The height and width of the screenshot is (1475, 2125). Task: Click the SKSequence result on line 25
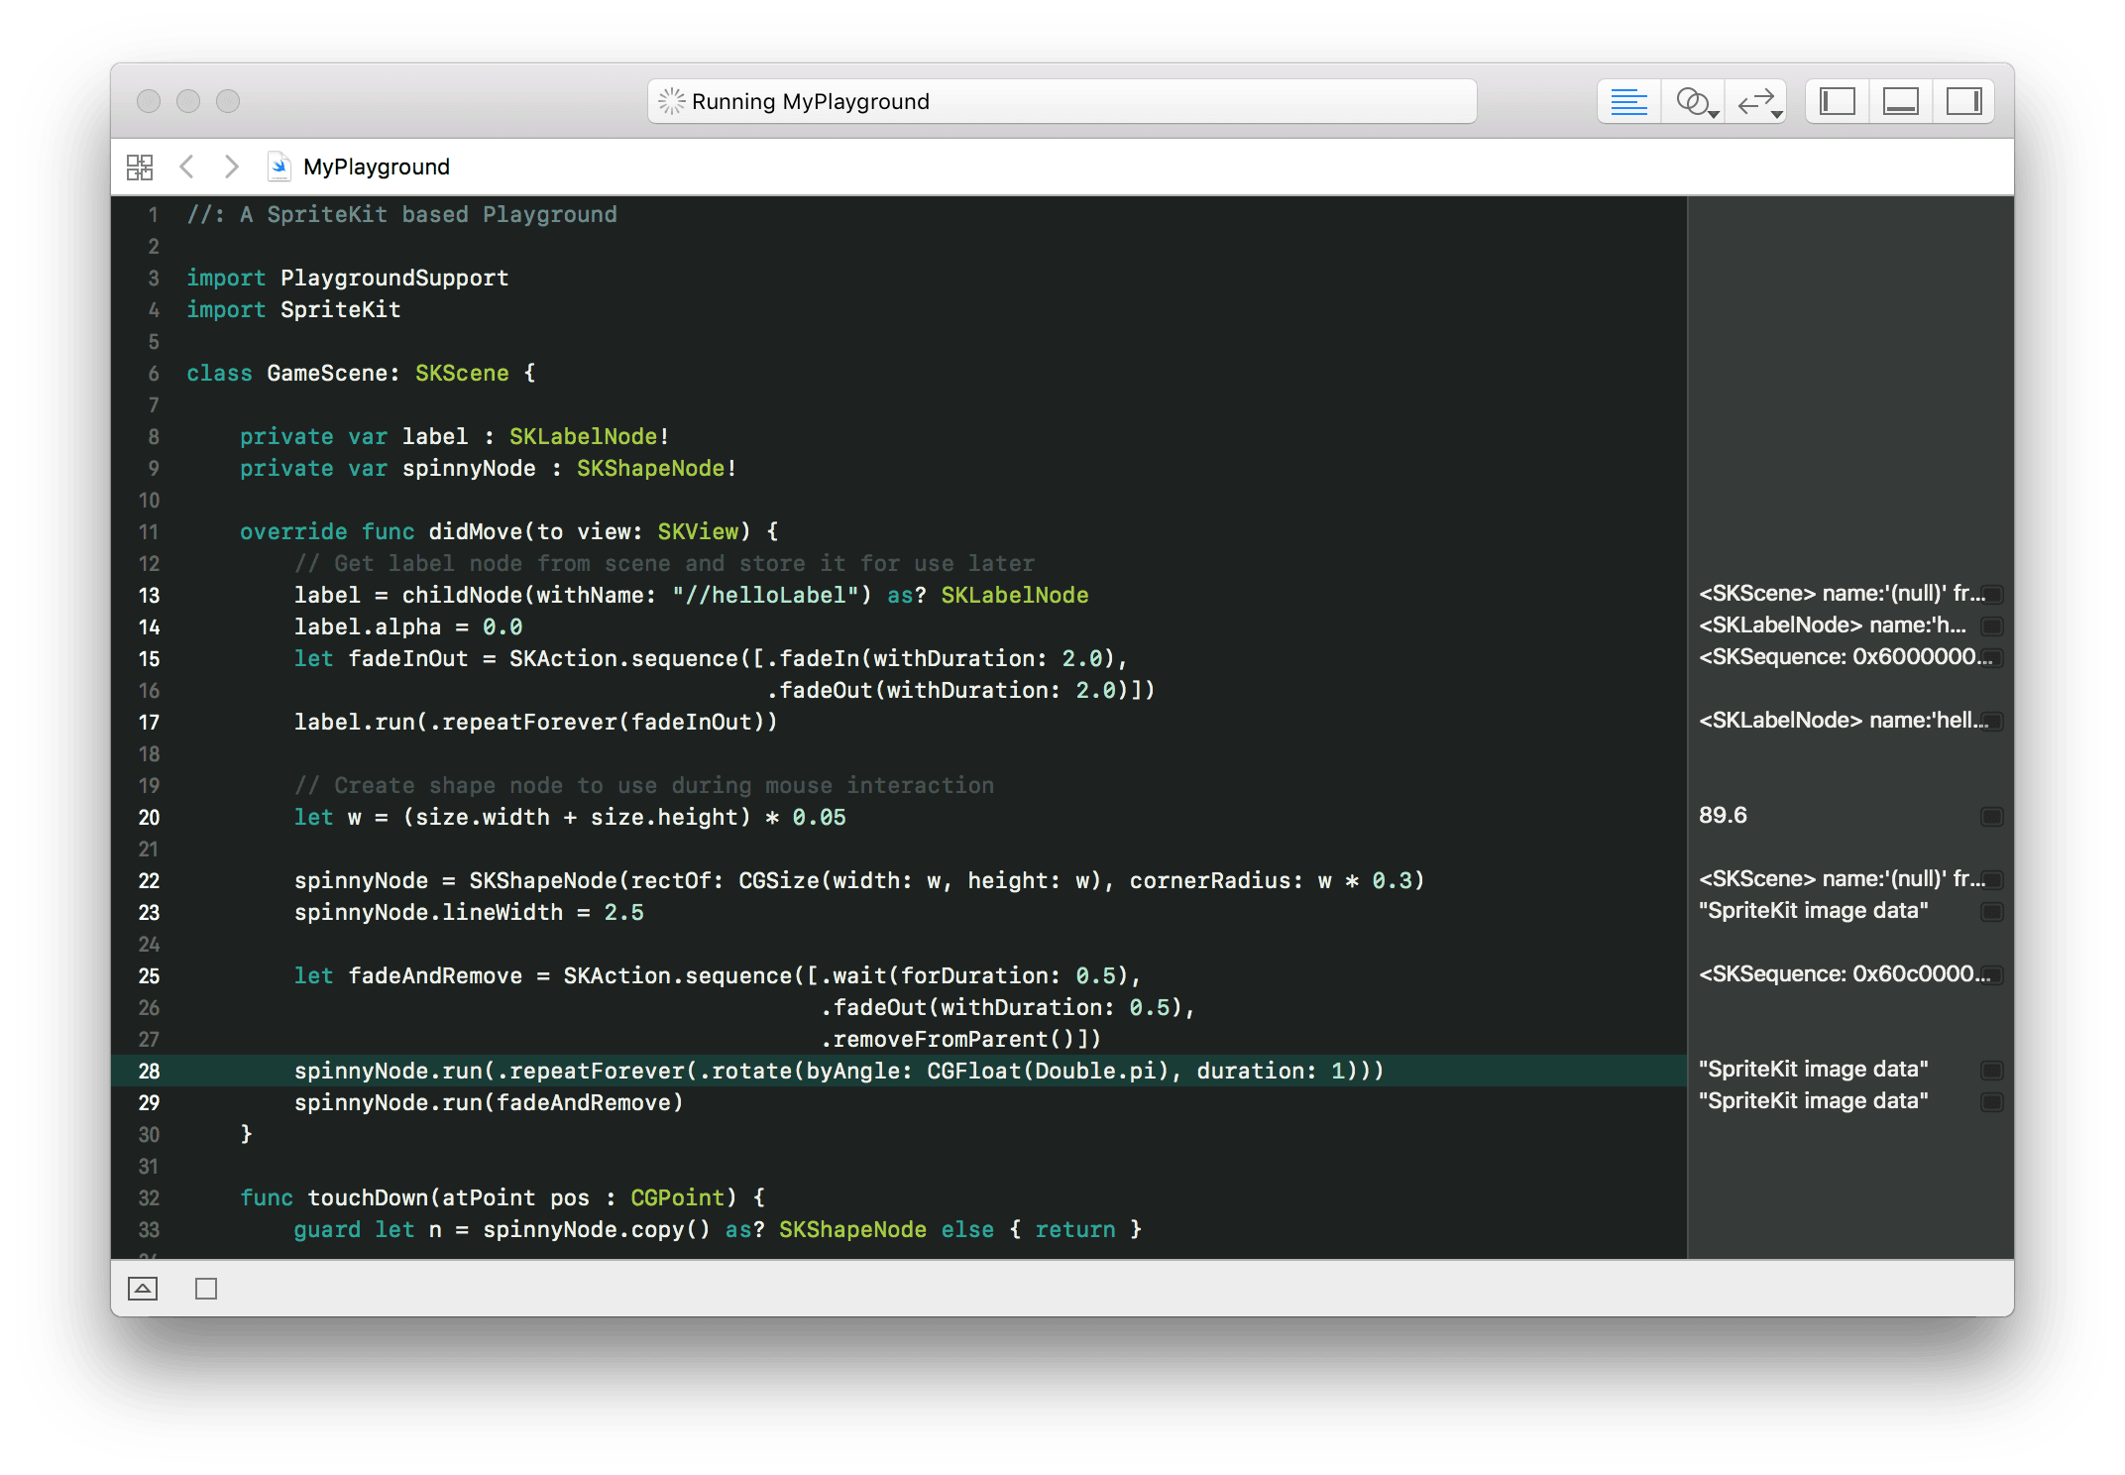(x=1844, y=974)
